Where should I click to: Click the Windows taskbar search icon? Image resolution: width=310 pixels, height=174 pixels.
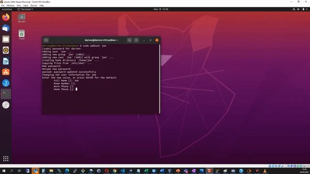(x=12, y=171)
